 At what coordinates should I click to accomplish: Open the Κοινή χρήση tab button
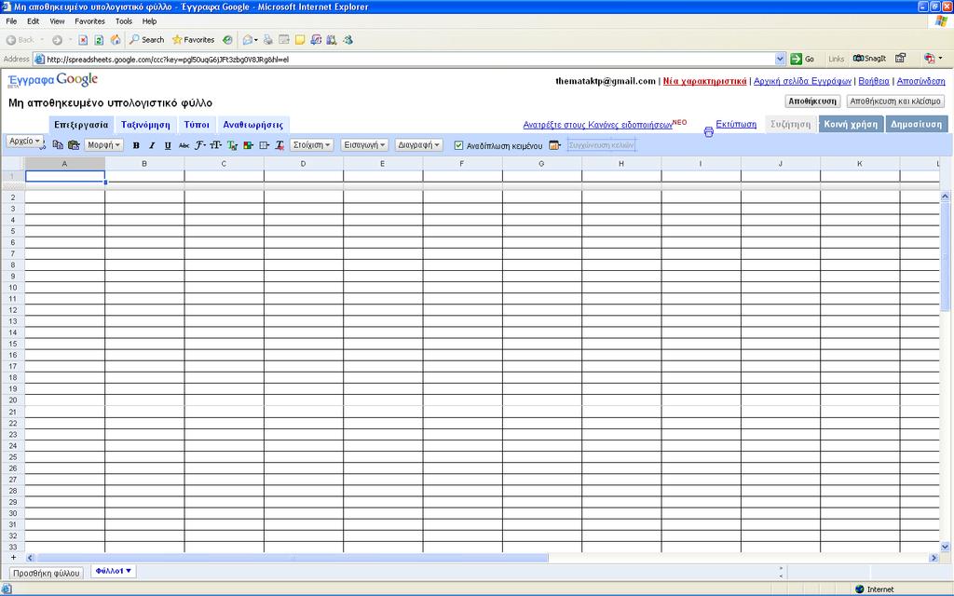851,124
